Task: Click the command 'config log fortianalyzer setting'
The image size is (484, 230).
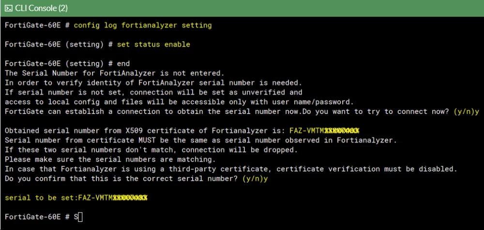Action: [143, 25]
